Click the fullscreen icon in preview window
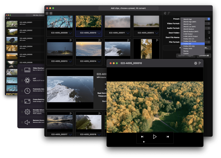 tap(195, 63)
